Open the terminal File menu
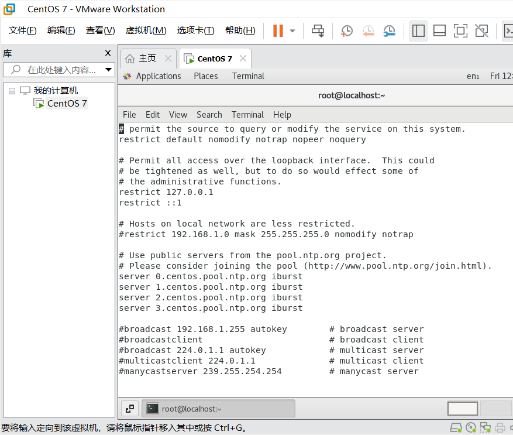This screenshot has width=513, height=435. point(129,115)
